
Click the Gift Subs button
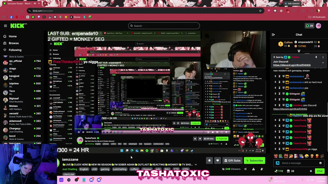click(x=232, y=160)
